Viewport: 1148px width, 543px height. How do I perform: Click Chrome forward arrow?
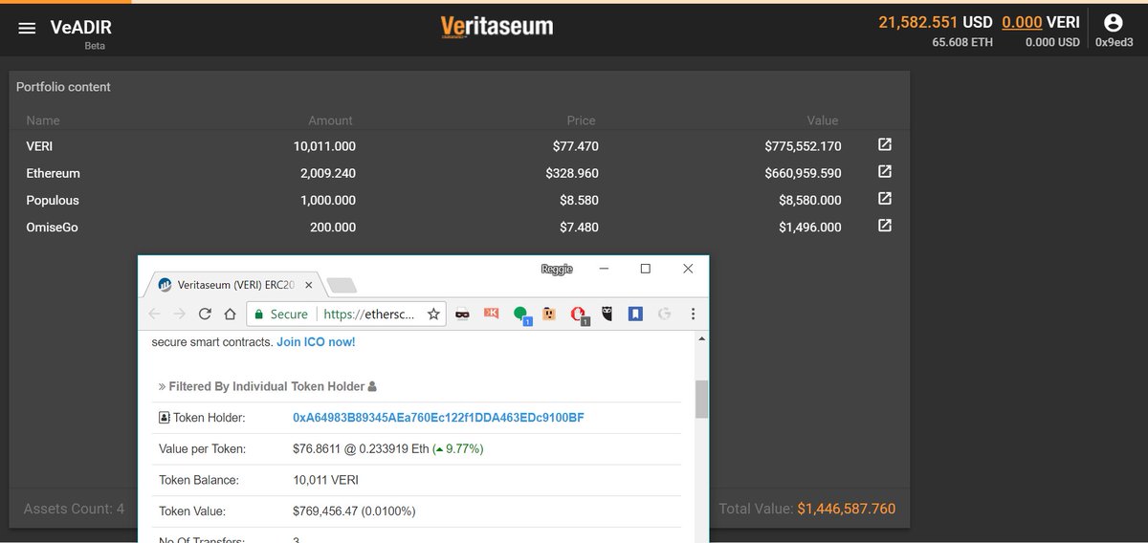(x=180, y=314)
